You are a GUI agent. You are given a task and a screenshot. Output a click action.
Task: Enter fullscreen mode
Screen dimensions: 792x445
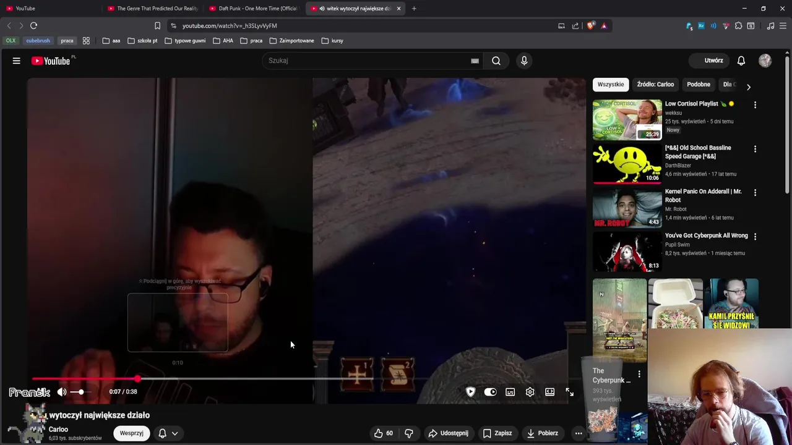tap(570, 392)
